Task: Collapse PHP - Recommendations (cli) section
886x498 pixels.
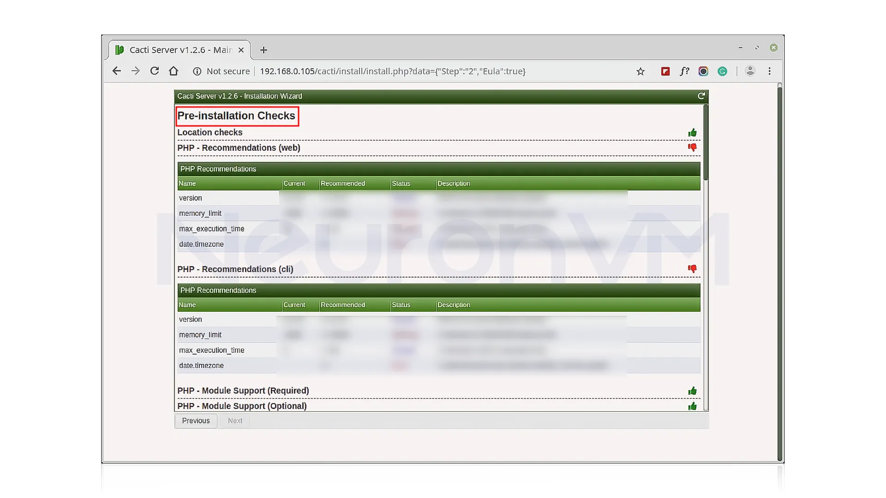Action: click(235, 269)
